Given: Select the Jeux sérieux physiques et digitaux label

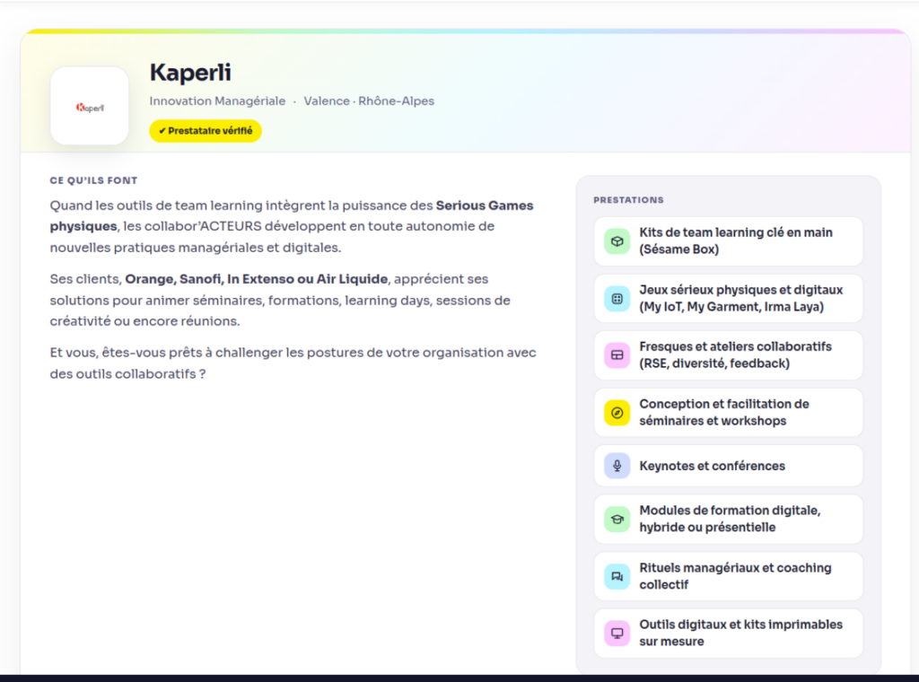Looking at the screenshot, I should 740,298.
